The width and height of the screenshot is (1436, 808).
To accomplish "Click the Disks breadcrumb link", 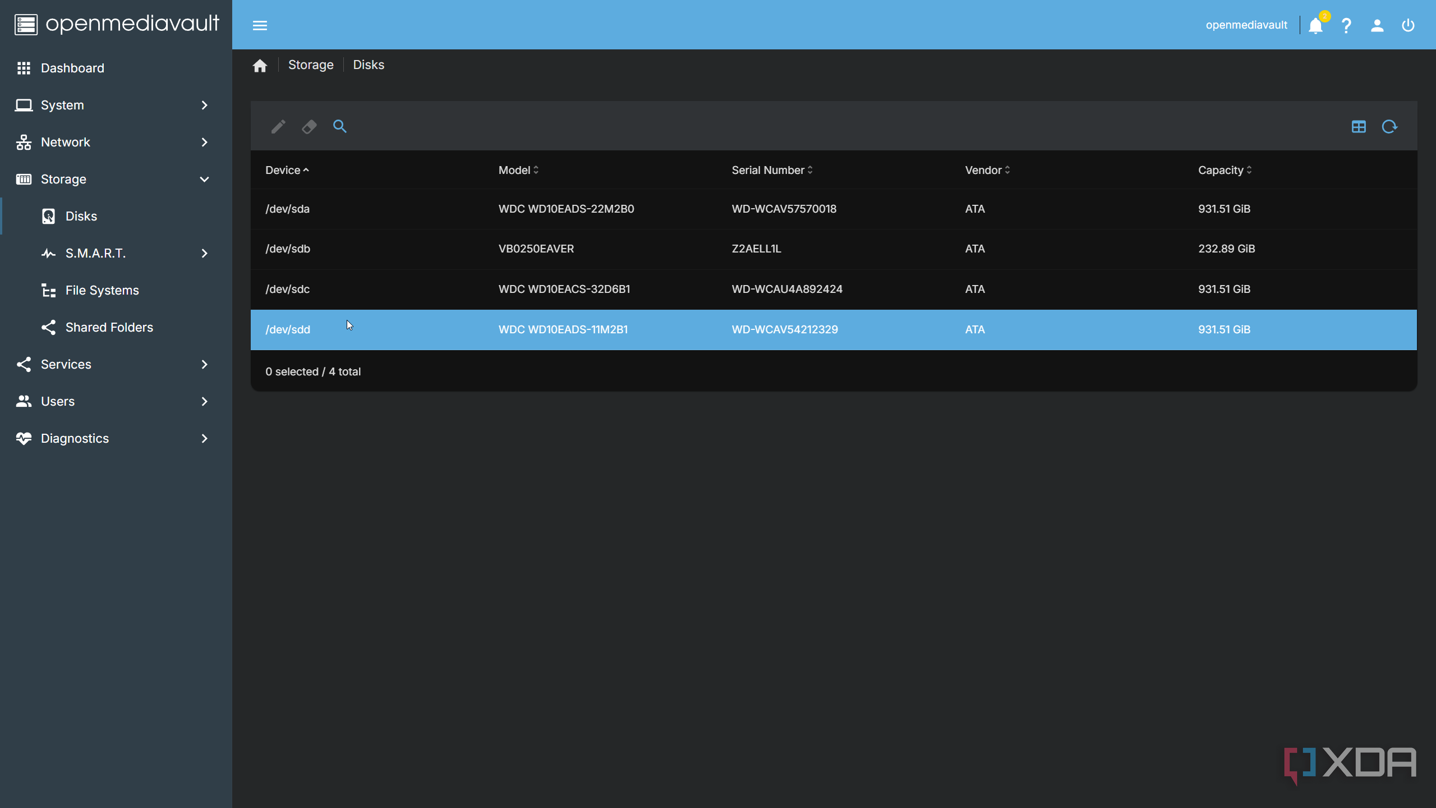I will coord(369,65).
